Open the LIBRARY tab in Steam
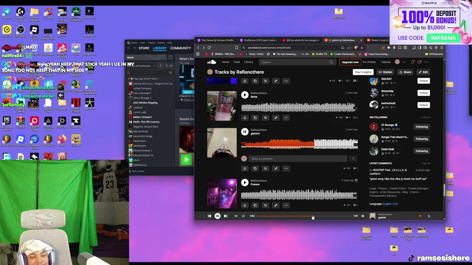 point(160,48)
